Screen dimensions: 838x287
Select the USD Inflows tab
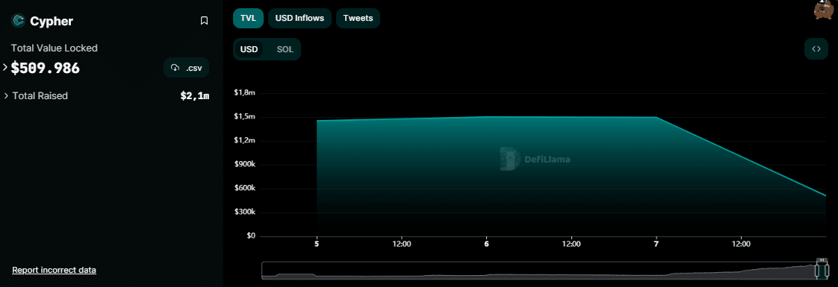[299, 18]
